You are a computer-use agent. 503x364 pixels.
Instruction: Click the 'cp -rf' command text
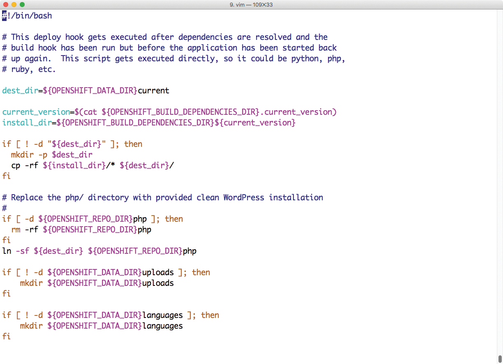[x=25, y=165]
